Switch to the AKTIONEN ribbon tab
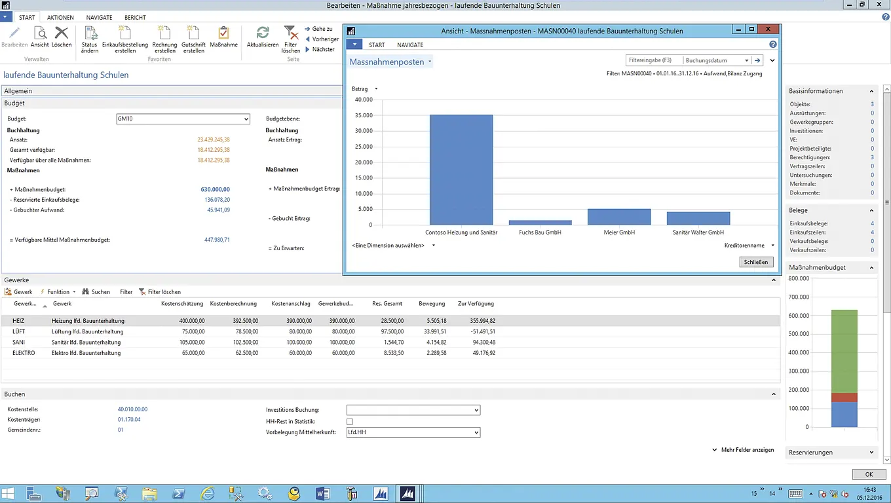The image size is (891, 503). click(x=60, y=18)
